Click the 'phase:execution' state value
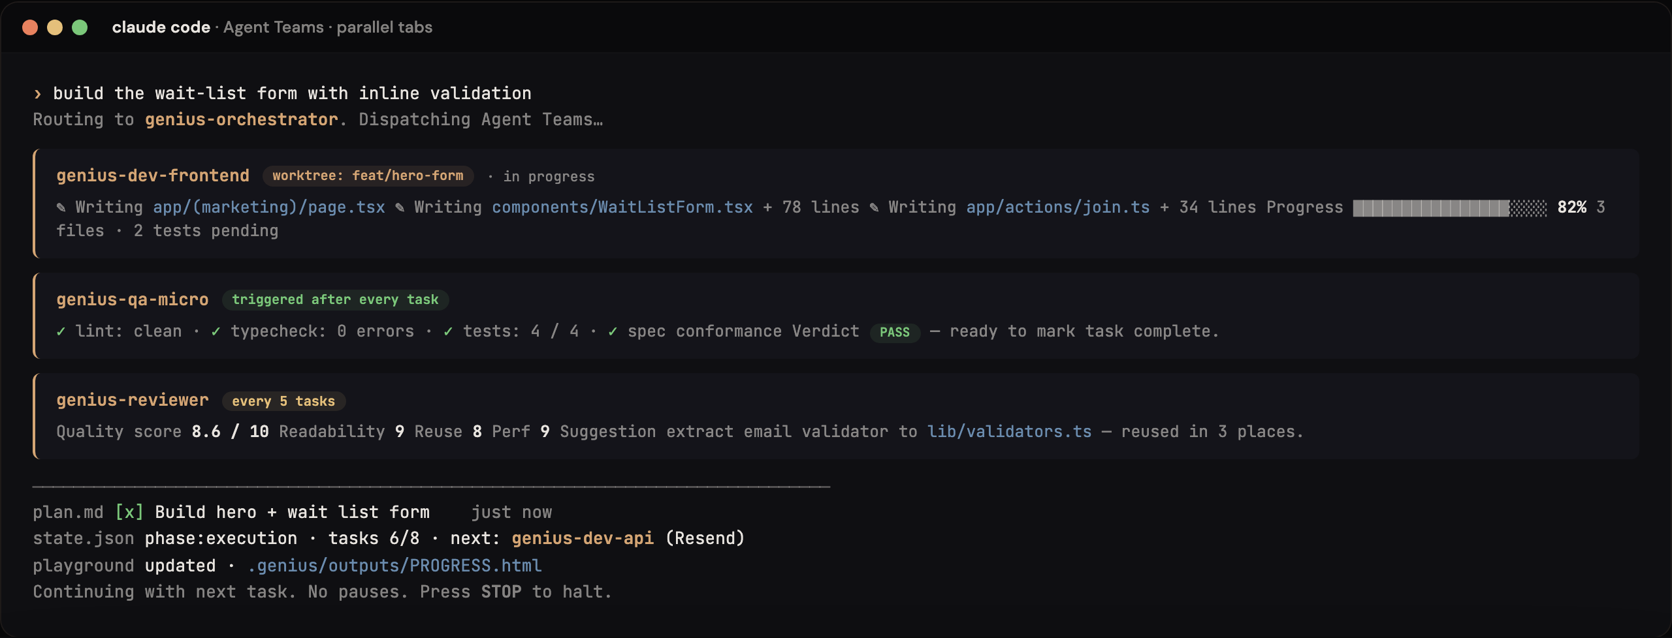Viewport: 1672px width, 638px height. coord(221,539)
